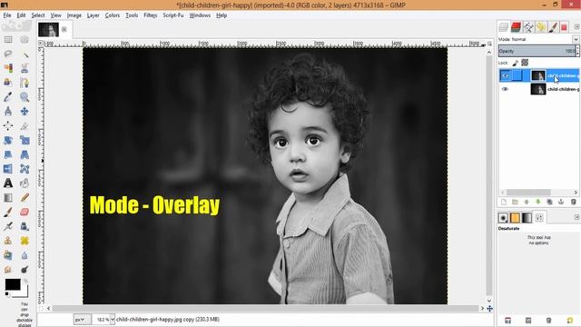Open the Colors menu

click(x=112, y=15)
